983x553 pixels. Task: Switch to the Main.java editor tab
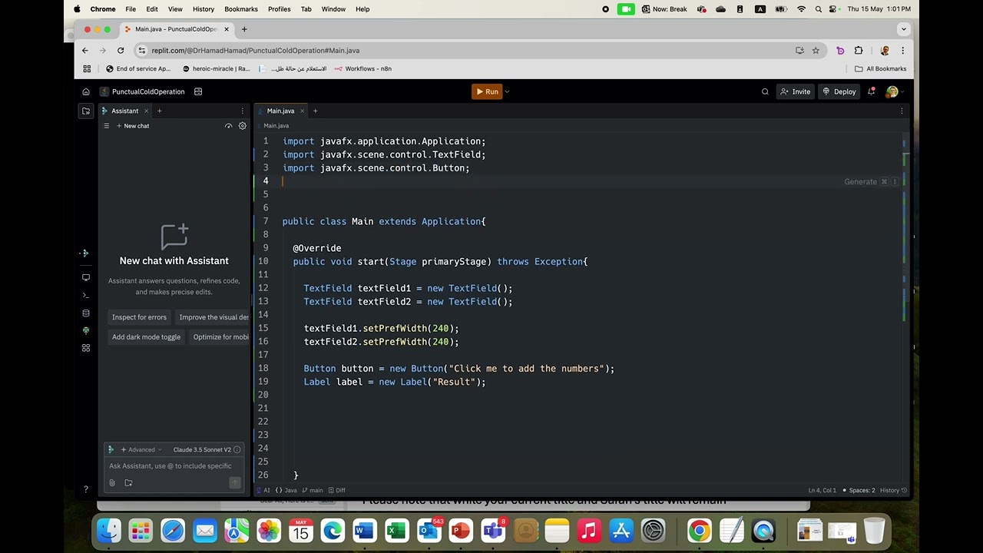[280, 111]
